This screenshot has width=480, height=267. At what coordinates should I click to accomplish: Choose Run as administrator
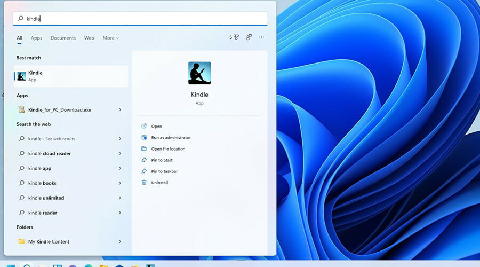click(171, 138)
